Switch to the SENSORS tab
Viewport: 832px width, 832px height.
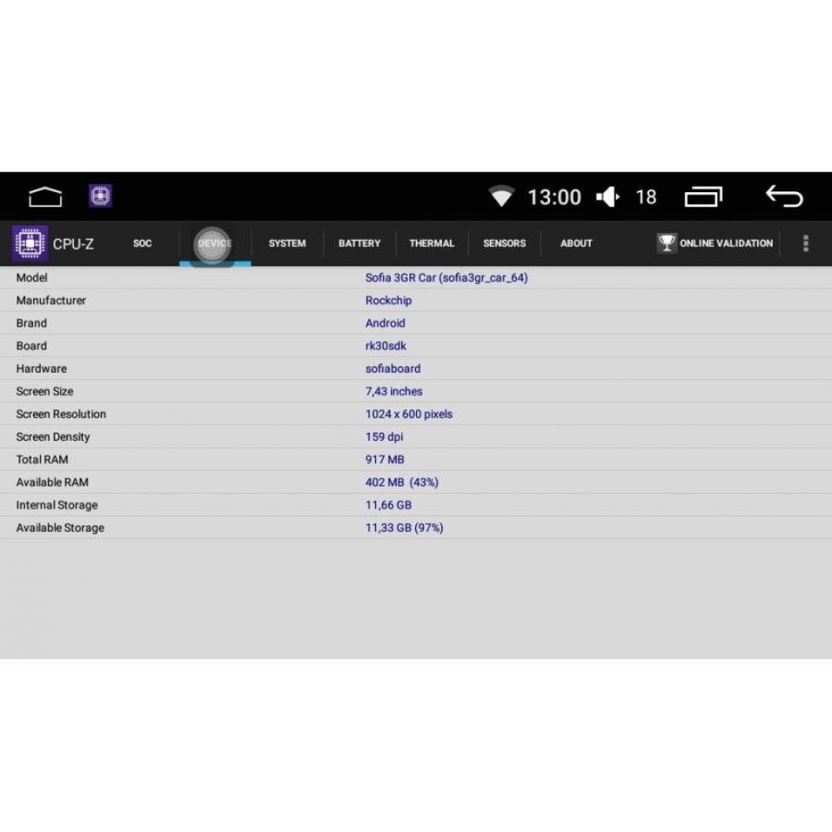(x=504, y=243)
